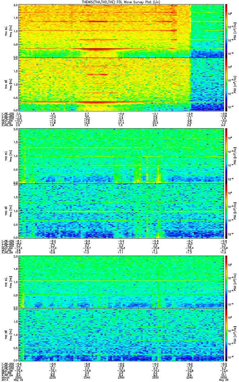239x382 pixels.
Task: Click the THE B-perpendicular spectrogram panel
Action: pos(120,281)
